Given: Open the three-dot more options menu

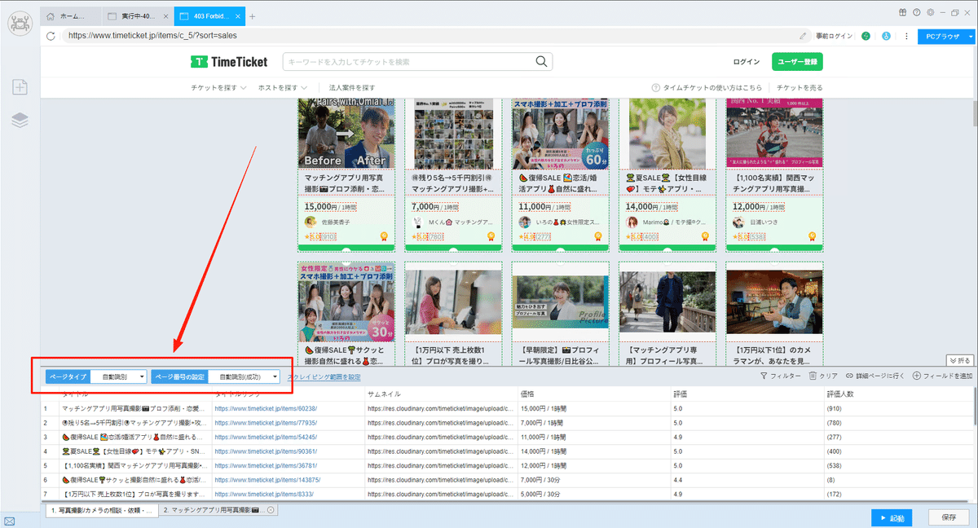Looking at the screenshot, I should coord(906,36).
